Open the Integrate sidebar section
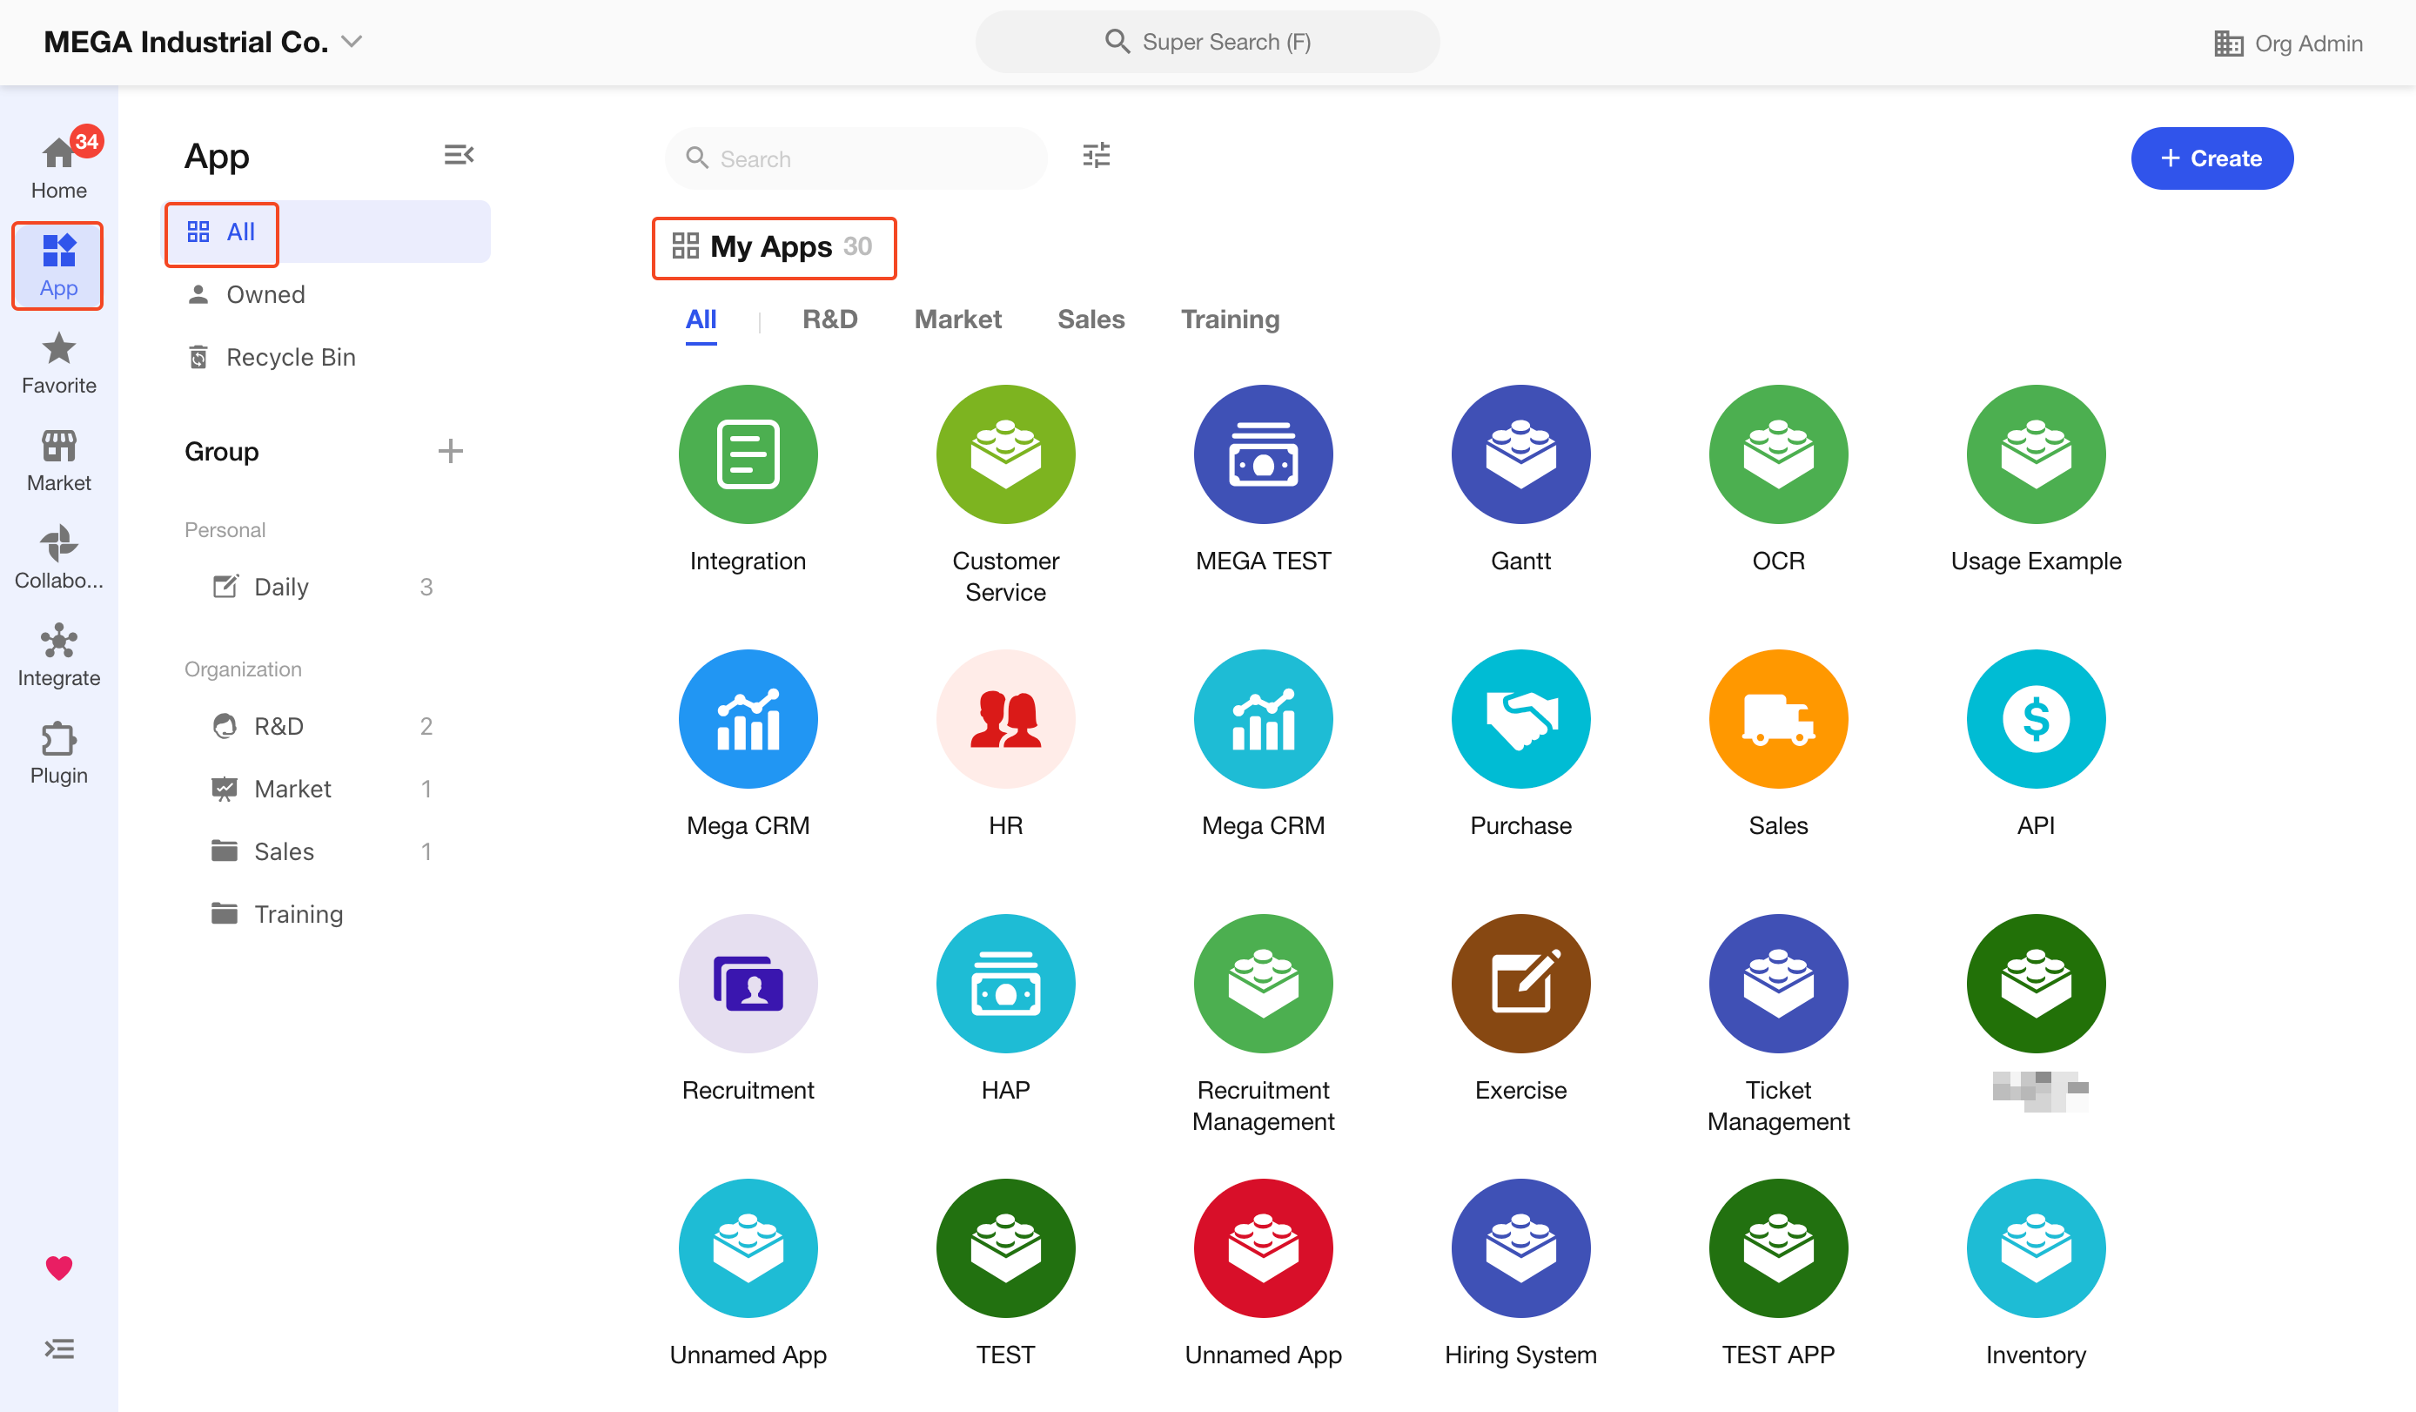 tap(58, 656)
